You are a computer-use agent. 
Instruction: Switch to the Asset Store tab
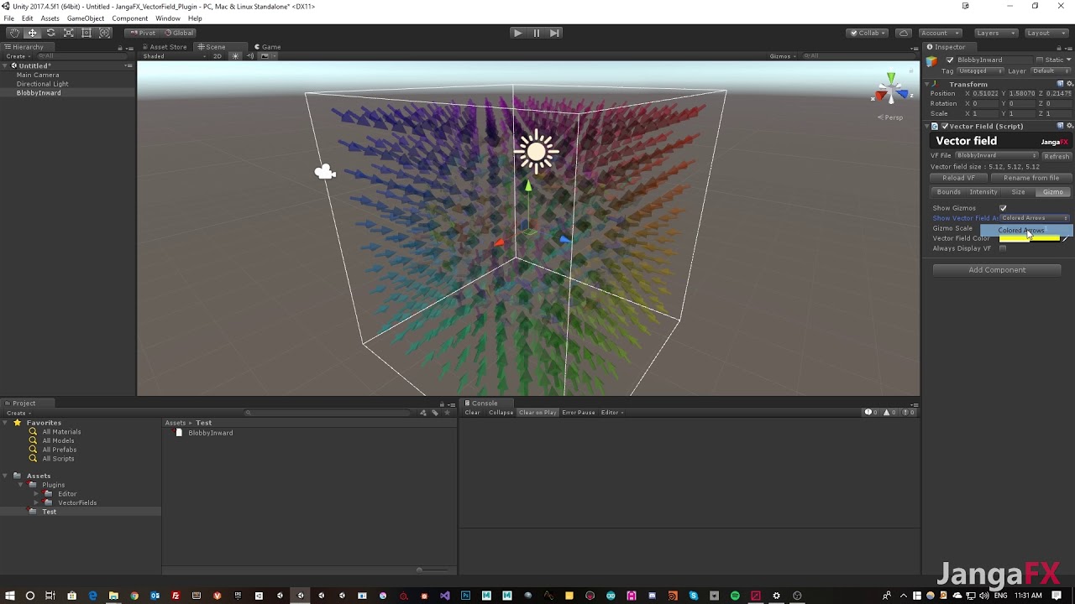(x=165, y=47)
